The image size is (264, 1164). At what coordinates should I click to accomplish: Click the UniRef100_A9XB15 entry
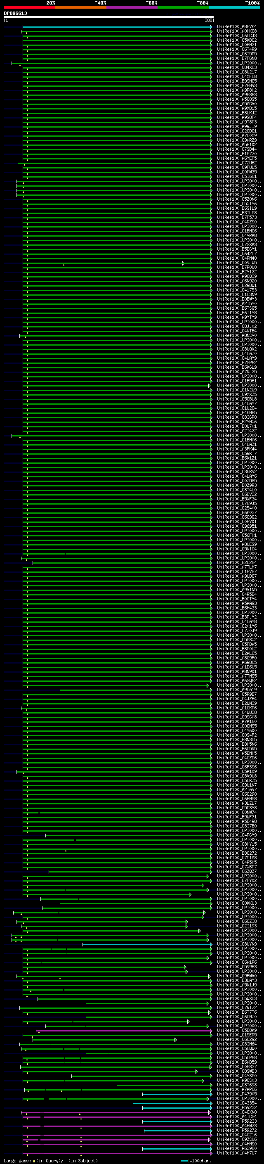237,109
